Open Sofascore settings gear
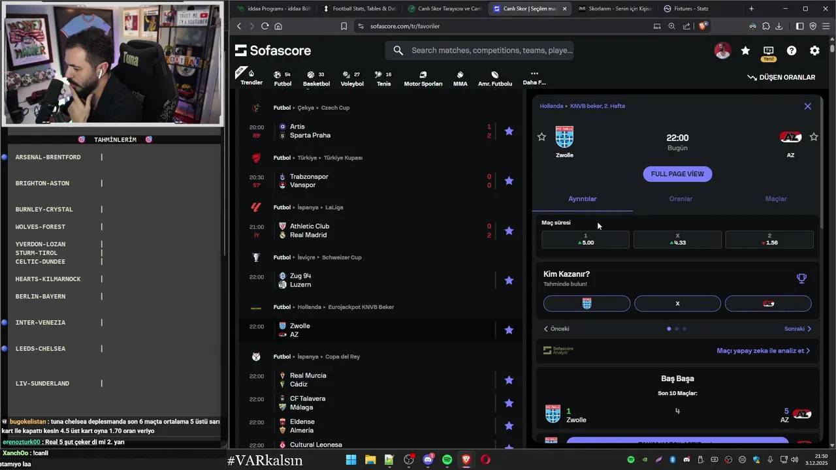The width and height of the screenshot is (836, 470). tap(814, 50)
